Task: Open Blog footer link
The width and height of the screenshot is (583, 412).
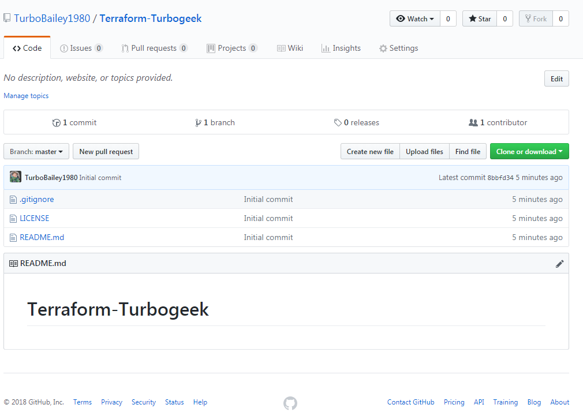Action: pyautogui.click(x=534, y=402)
